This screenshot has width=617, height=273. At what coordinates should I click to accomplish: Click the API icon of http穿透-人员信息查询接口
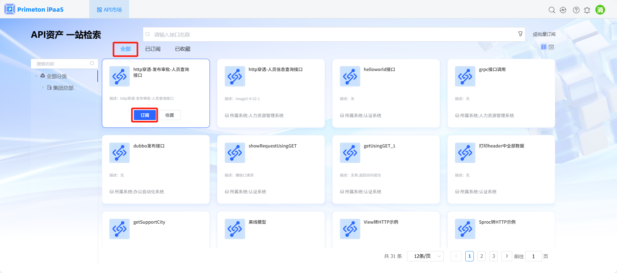(235, 76)
